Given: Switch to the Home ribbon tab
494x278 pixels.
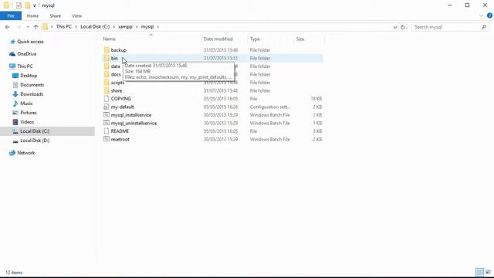Looking at the screenshot, I should [32, 15].
